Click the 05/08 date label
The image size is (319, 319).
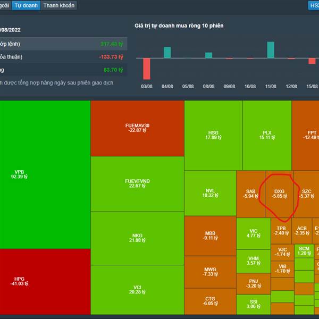[188, 86]
